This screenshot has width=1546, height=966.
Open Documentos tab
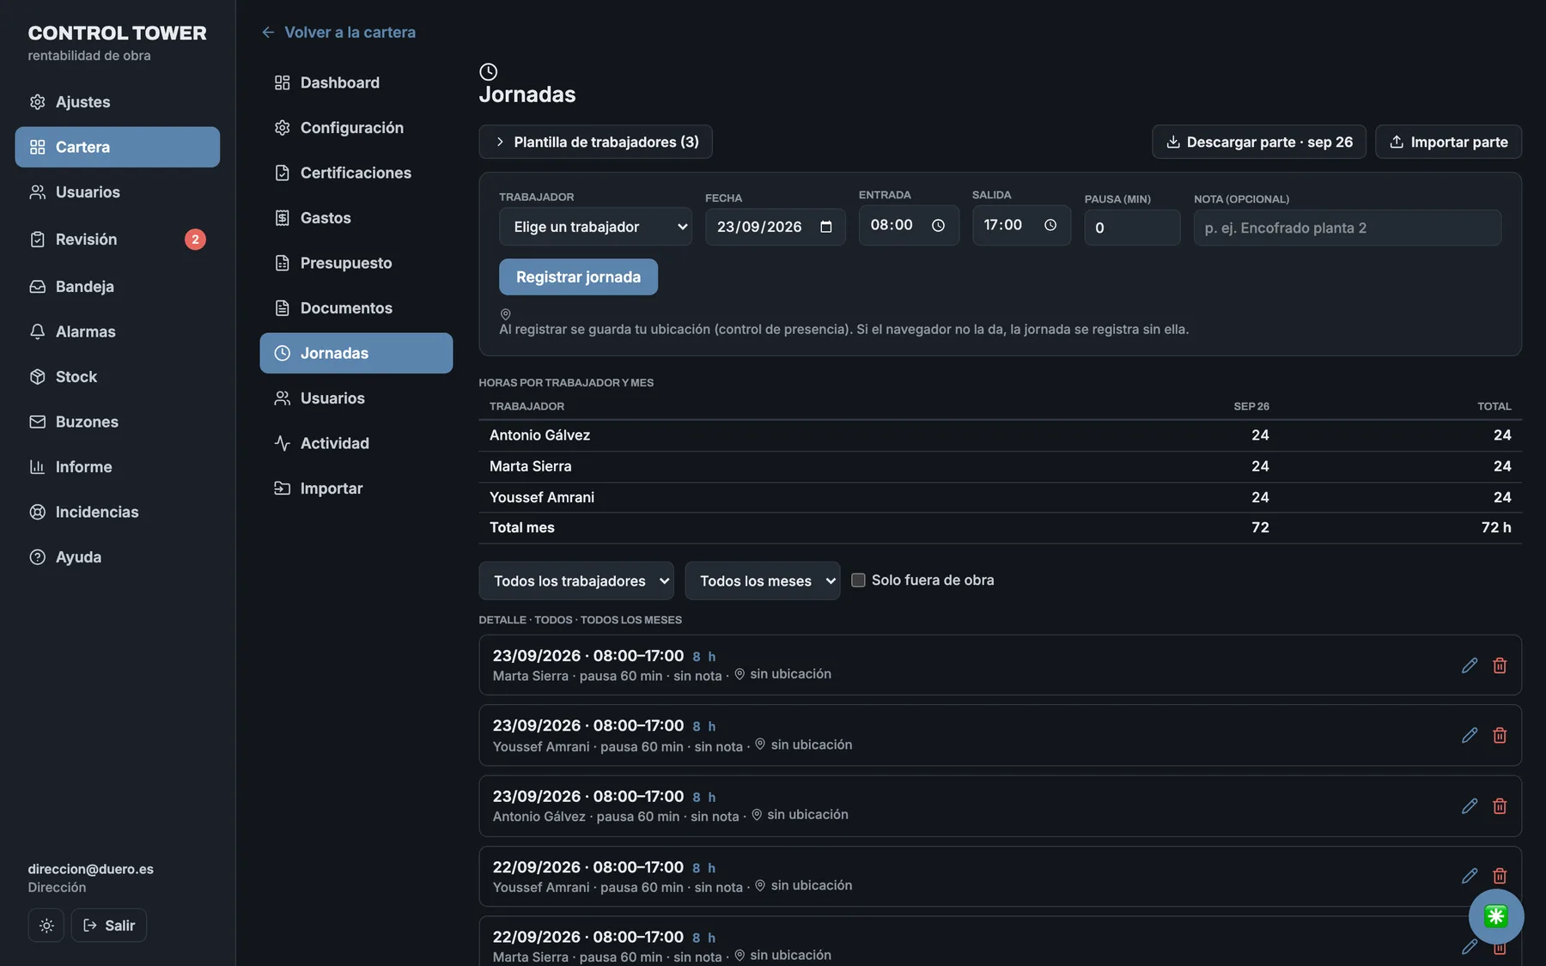tap(356, 308)
